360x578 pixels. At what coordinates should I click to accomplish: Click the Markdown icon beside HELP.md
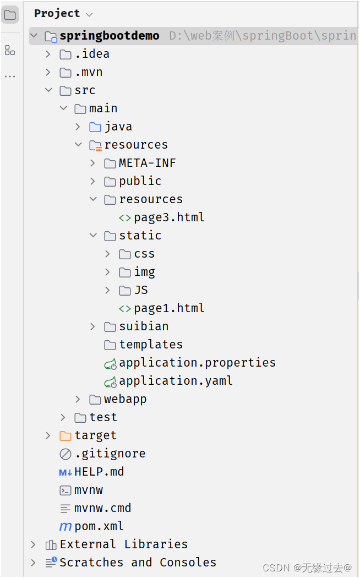[66, 471]
